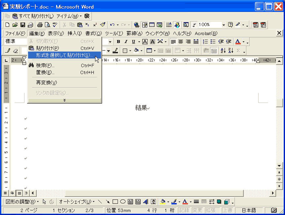
Task: Click the vertical scrollbar down arrow
Action: click(x=279, y=166)
